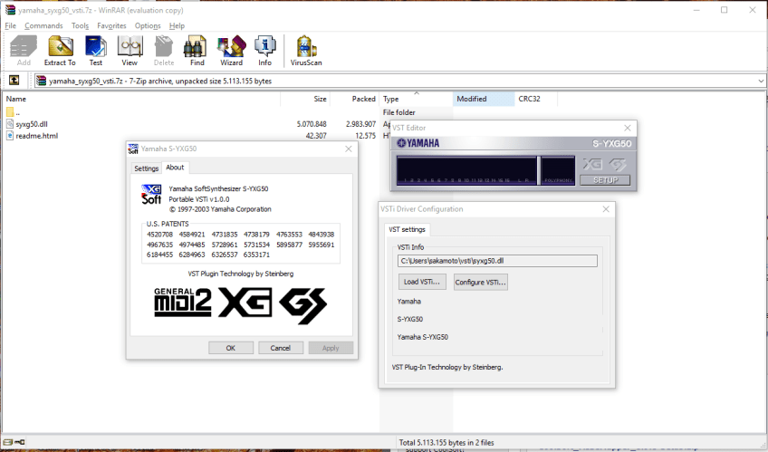Open the Favorites menu
Viewport: 768px width, 452px height.
click(x=112, y=25)
